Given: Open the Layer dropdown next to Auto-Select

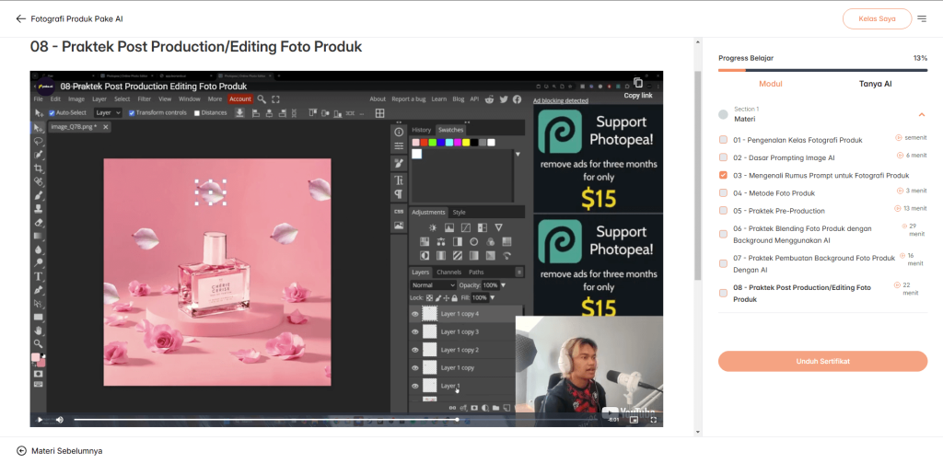Looking at the screenshot, I should [109, 112].
